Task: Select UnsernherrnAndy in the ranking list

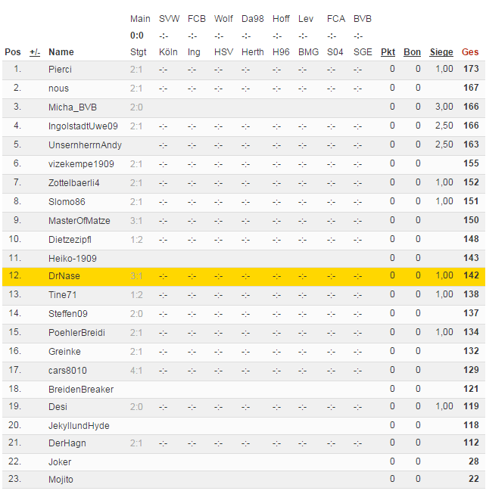Action: [x=85, y=145]
